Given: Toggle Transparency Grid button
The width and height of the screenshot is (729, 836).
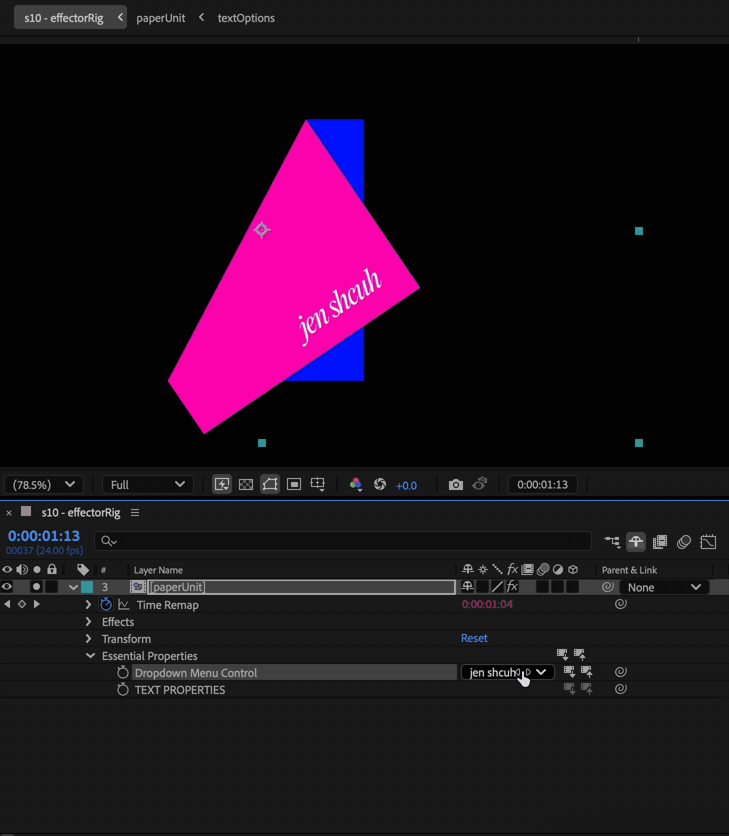Looking at the screenshot, I should 246,484.
